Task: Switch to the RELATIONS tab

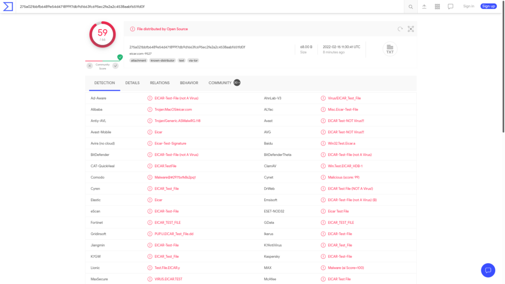Action: (x=160, y=83)
